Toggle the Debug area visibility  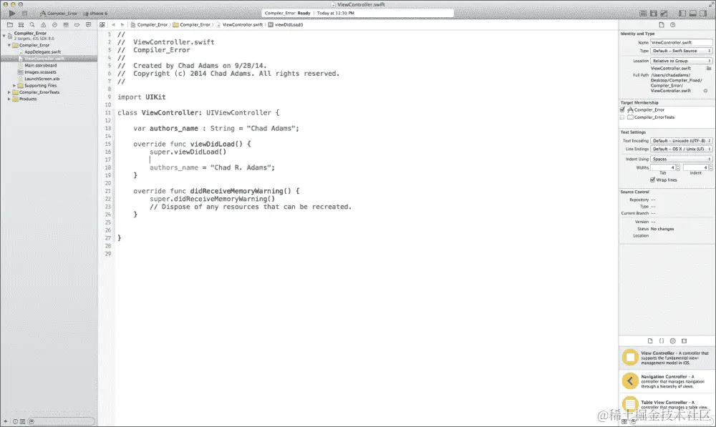692,13
